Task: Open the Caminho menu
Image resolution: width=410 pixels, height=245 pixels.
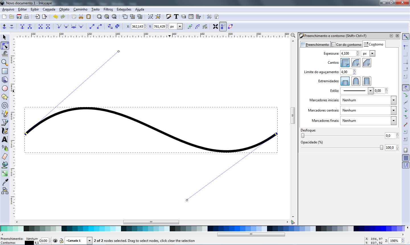Action: [x=80, y=9]
